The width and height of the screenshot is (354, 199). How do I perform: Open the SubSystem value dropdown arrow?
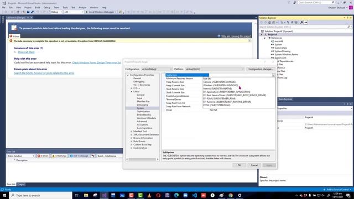[273, 75]
